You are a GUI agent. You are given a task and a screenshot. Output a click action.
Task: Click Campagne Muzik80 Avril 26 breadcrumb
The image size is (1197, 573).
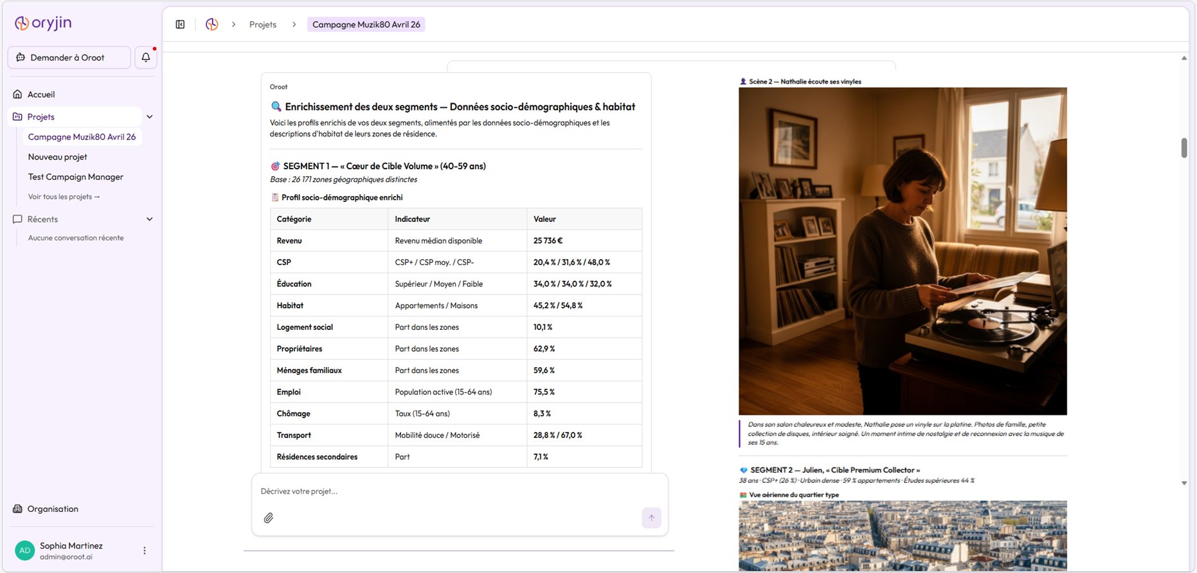tap(366, 24)
